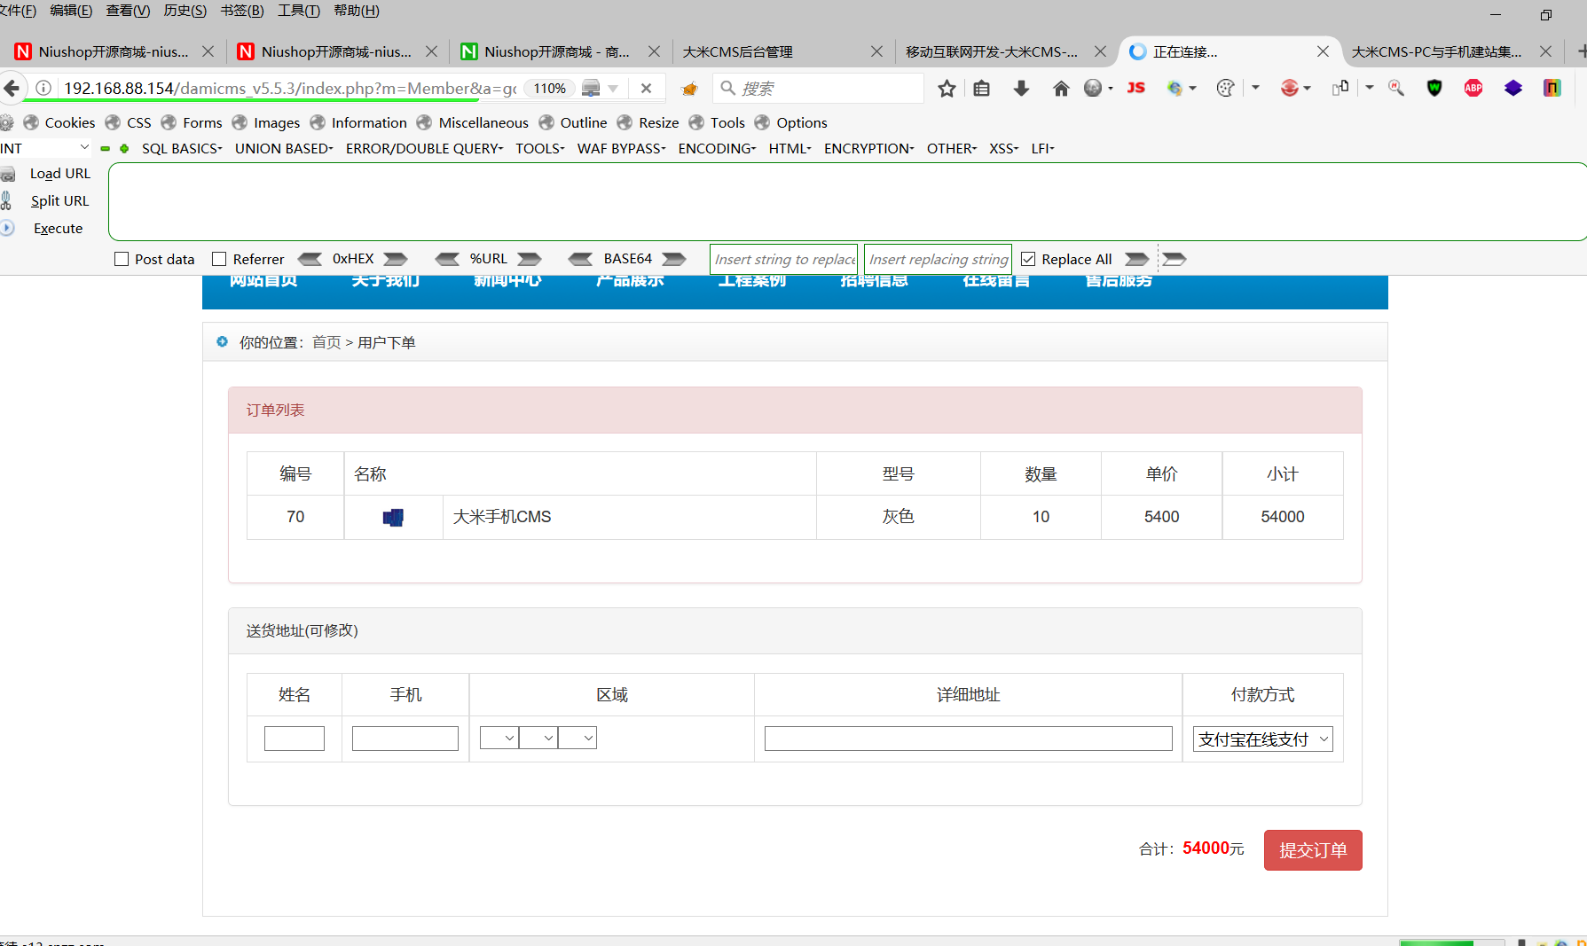Image resolution: width=1587 pixels, height=946 pixels.
Task: Click the 详细地址 address input field
Action: click(969, 739)
